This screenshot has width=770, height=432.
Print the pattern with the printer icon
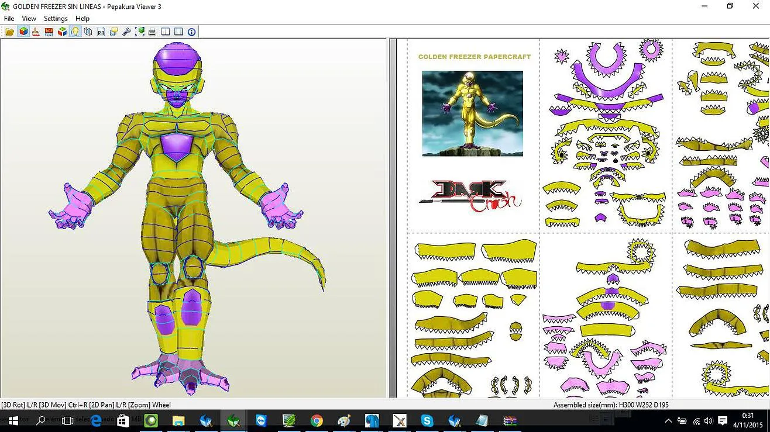coord(153,32)
